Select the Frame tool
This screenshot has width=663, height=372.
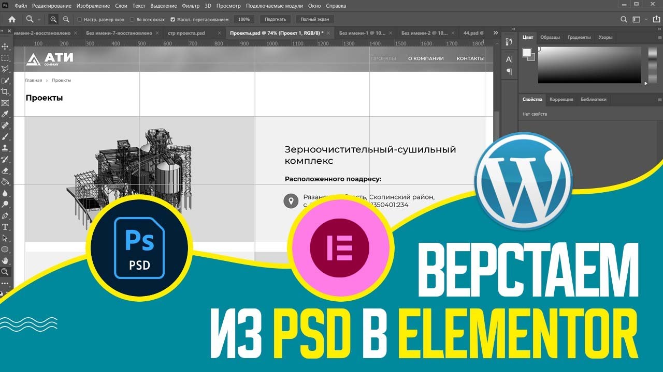tap(5, 103)
